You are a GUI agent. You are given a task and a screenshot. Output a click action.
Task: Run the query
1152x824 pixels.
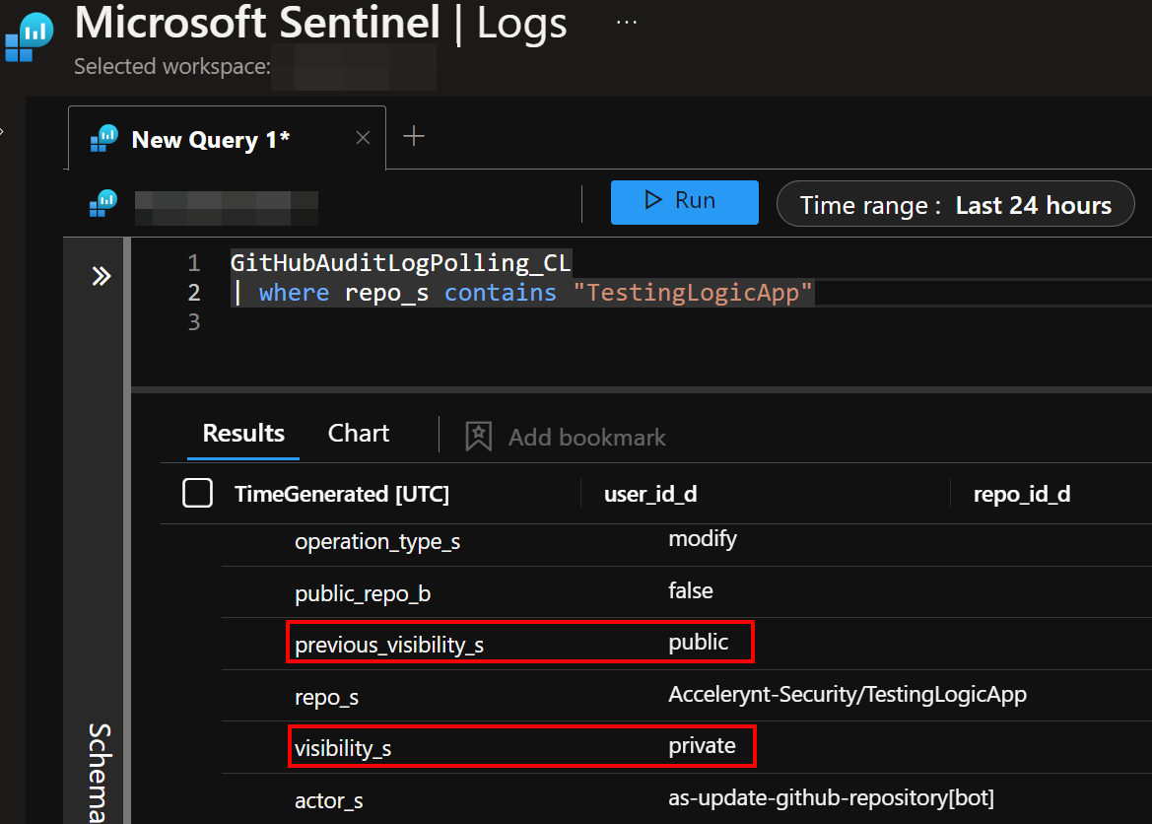coord(684,201)
